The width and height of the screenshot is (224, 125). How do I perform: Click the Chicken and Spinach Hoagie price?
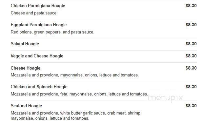(x=191, y=87)
